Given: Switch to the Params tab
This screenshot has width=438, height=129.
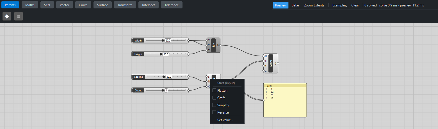Looking at the screenshot, I should click(x=10, y=5).
